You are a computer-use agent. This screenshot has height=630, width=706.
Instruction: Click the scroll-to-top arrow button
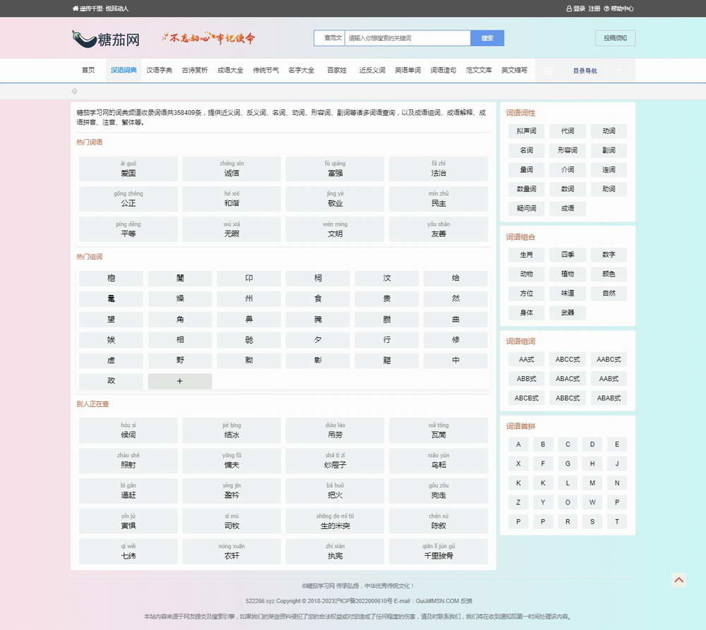(x=678, y=580)
